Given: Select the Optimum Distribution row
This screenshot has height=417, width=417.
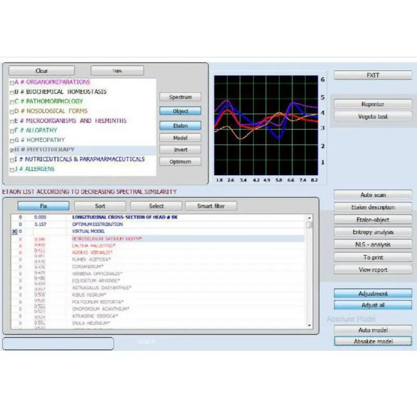Looking at the screenshot, I should coord(158,224).
